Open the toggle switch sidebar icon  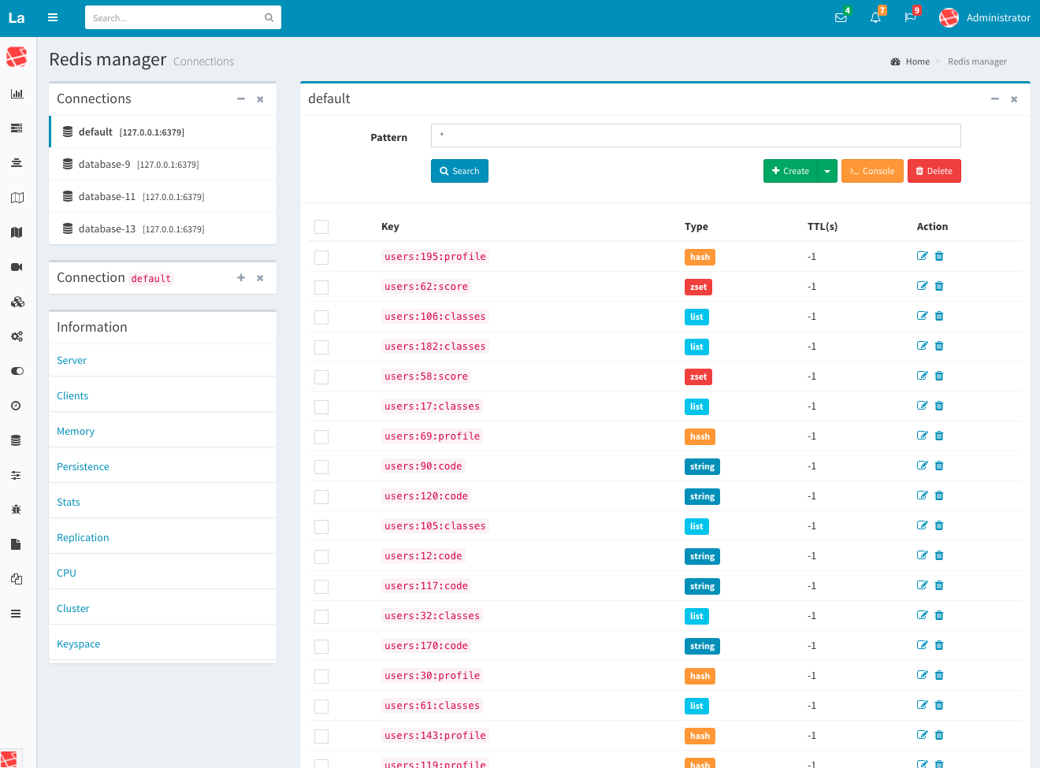[17, 371]
